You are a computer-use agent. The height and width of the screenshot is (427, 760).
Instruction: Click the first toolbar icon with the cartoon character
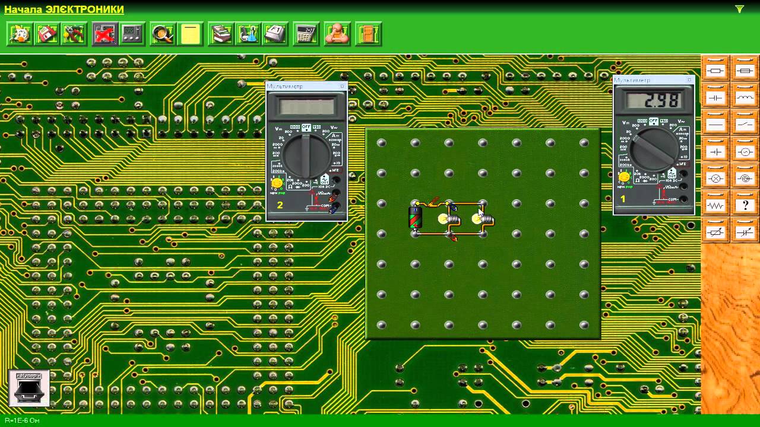tap(20, 34)
